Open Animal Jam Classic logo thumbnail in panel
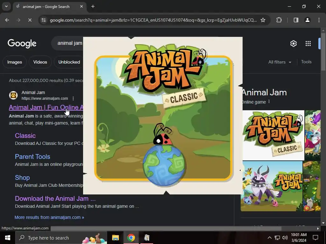The height and width of the screenshot is (244, 326). pyautogui.click(x=273, y=135)
